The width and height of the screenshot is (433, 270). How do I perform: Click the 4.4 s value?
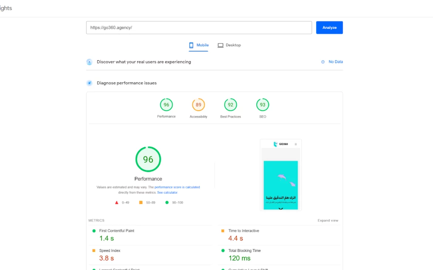tap(235, 238)
